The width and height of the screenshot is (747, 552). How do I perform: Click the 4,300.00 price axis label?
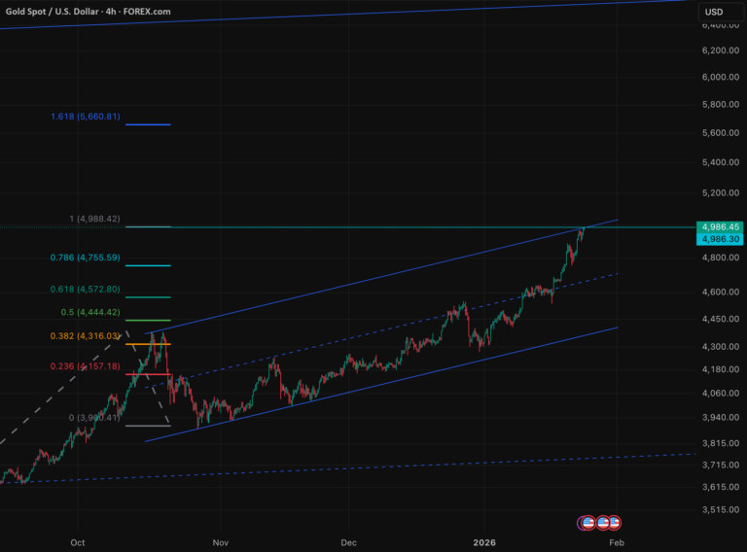(x=721, y=346)
